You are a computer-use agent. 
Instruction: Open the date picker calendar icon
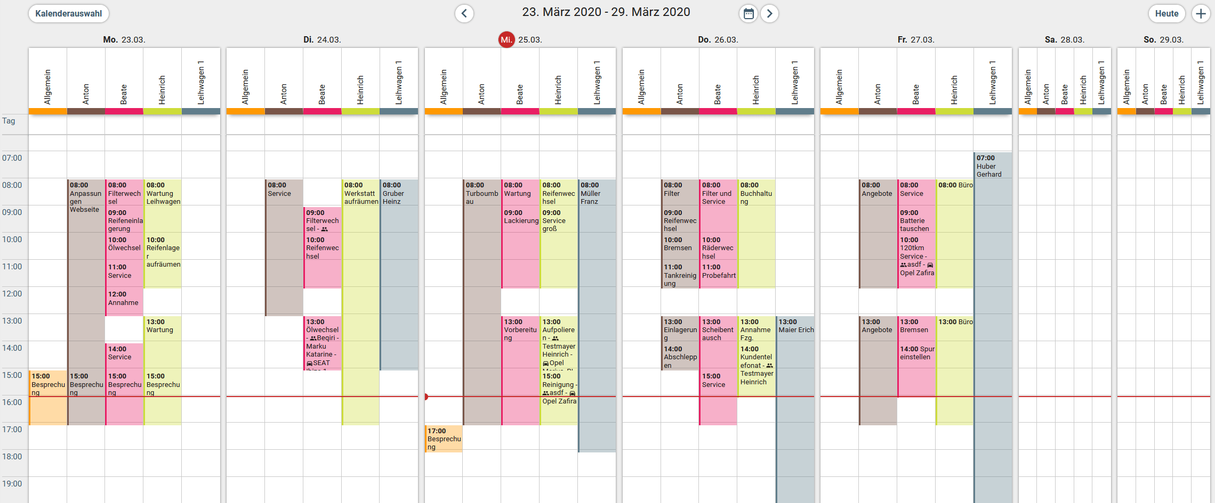[749, 13]
